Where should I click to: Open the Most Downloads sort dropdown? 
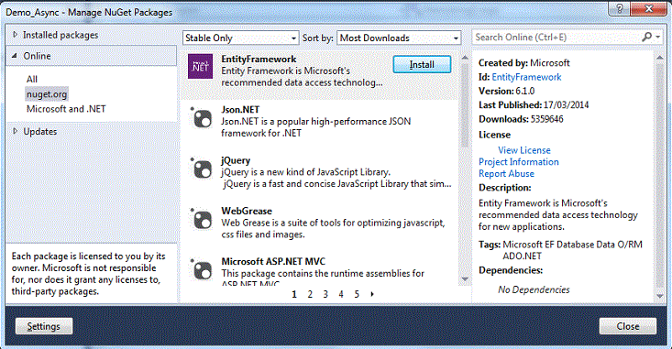click(x=399, y=38)
